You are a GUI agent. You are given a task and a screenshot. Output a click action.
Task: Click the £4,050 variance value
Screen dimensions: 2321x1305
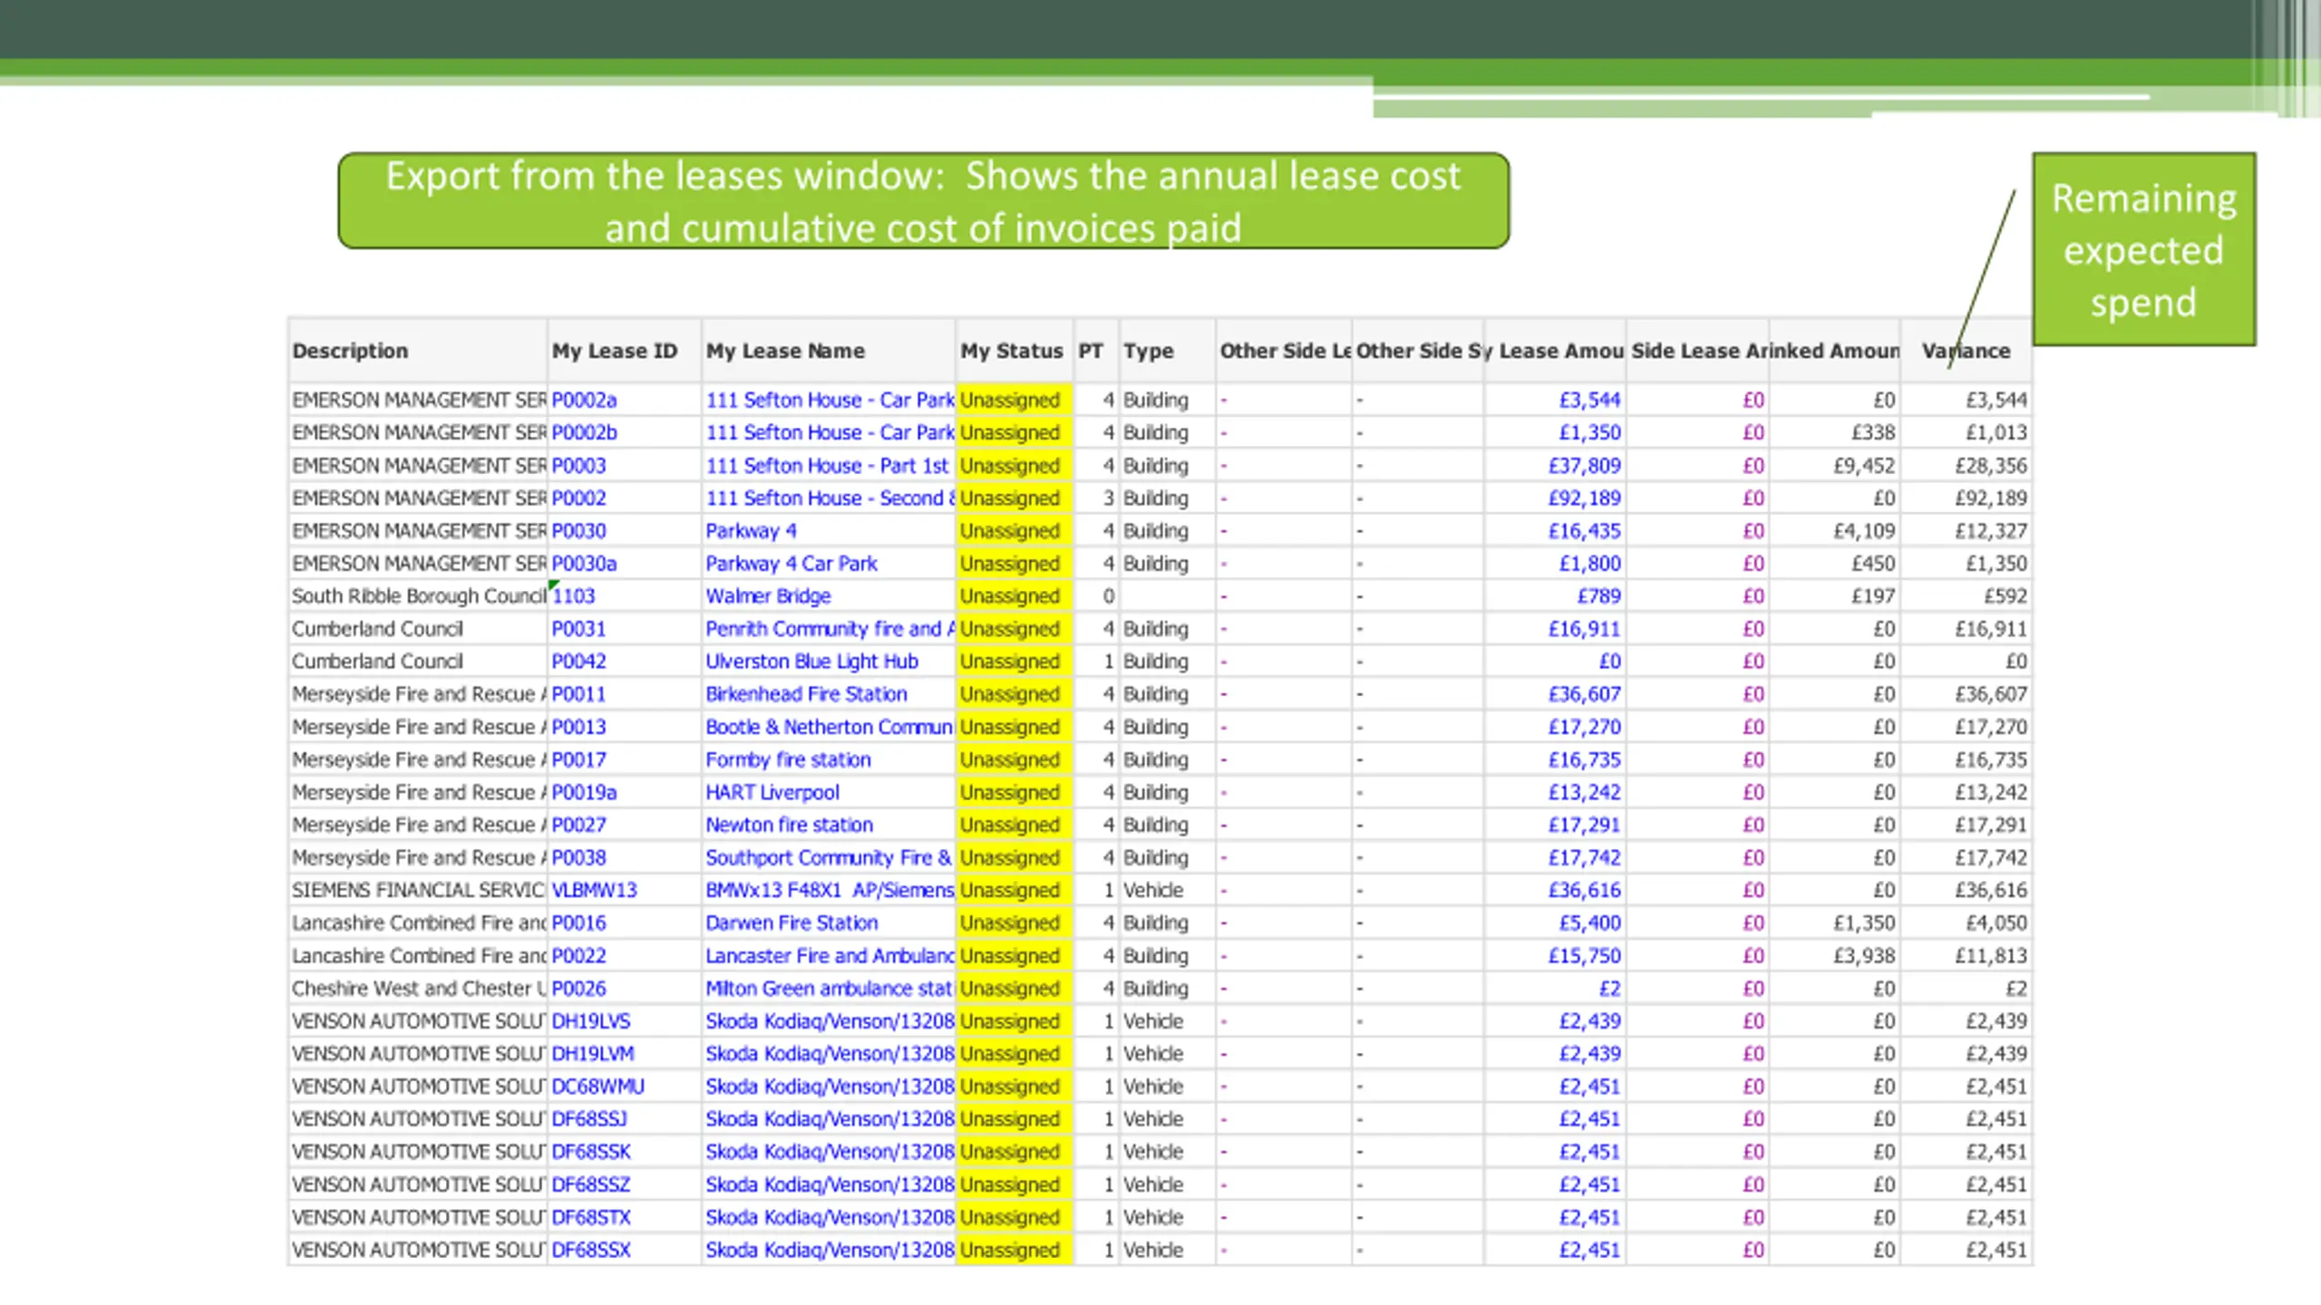1996,923
